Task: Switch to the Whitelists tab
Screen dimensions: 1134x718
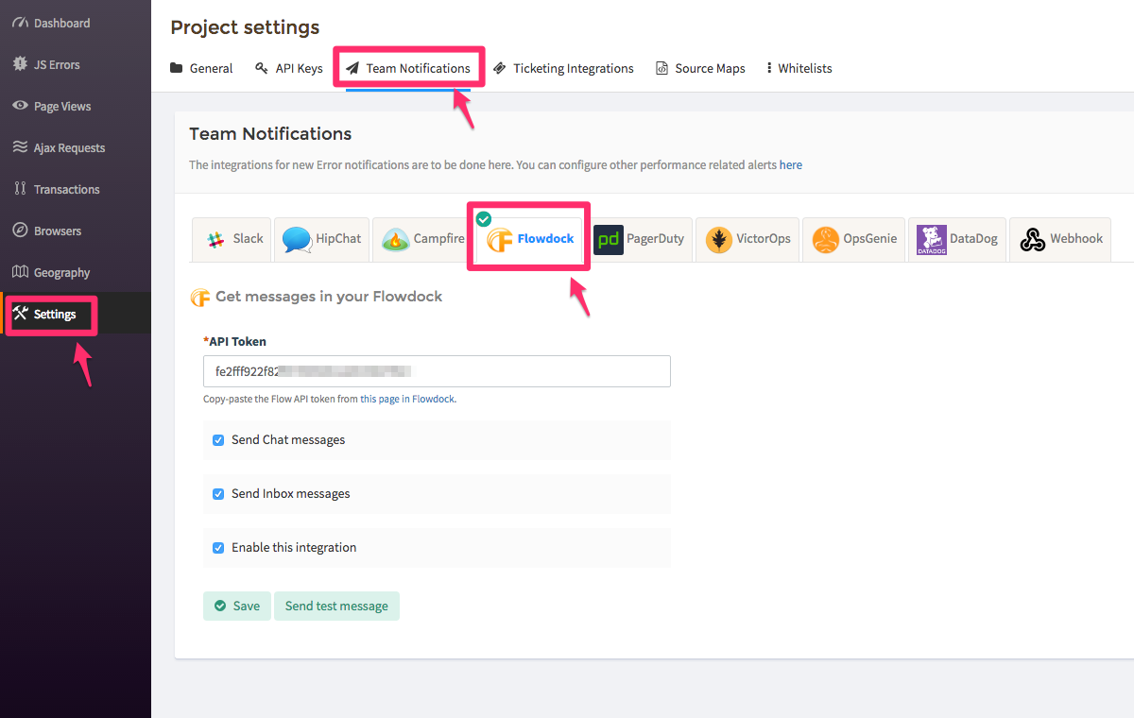Action: pos(799,68)
